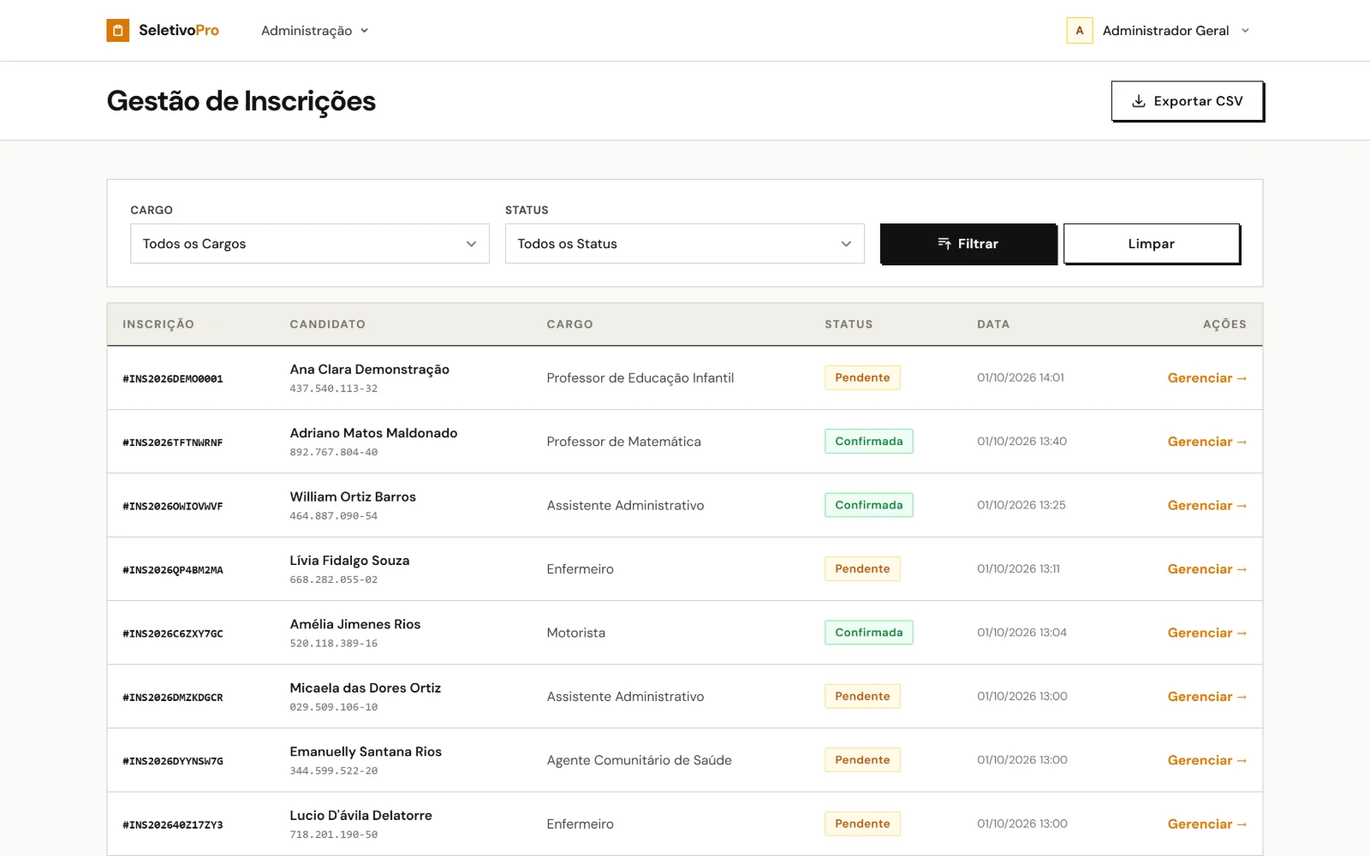Click Gerenciar for Micaela das Dores Ortiz

click(1206, 697)
